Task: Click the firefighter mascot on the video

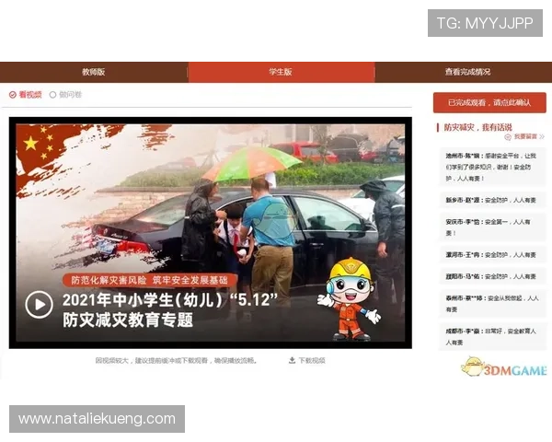Action: [x=349, y=299]
